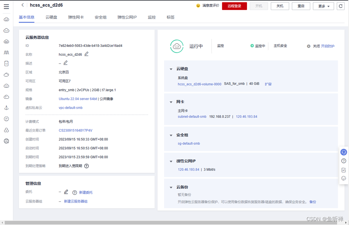Collapse the 安全组 section panel
Screen dimensions: 349x225
click(x=171, y=135)
